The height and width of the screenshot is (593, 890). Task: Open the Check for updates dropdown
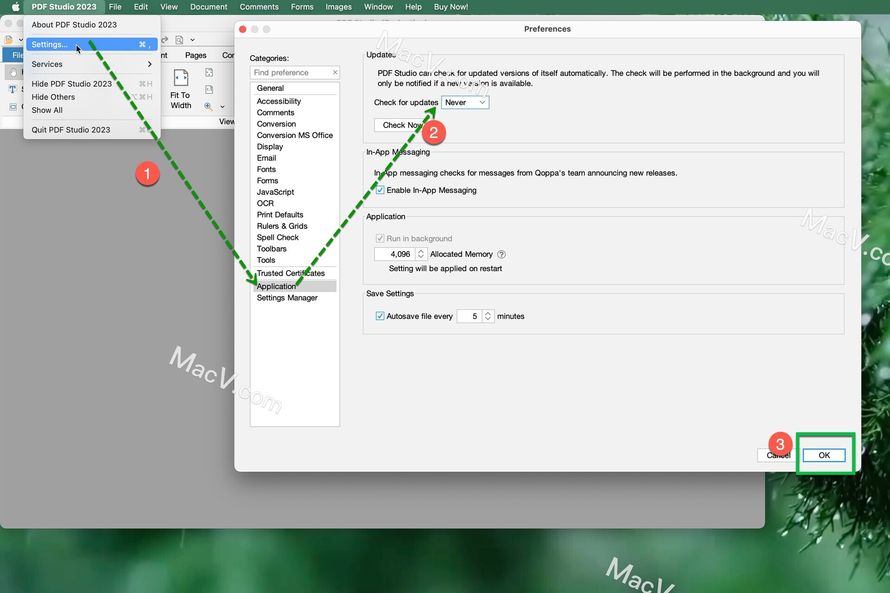pos(465,102)
